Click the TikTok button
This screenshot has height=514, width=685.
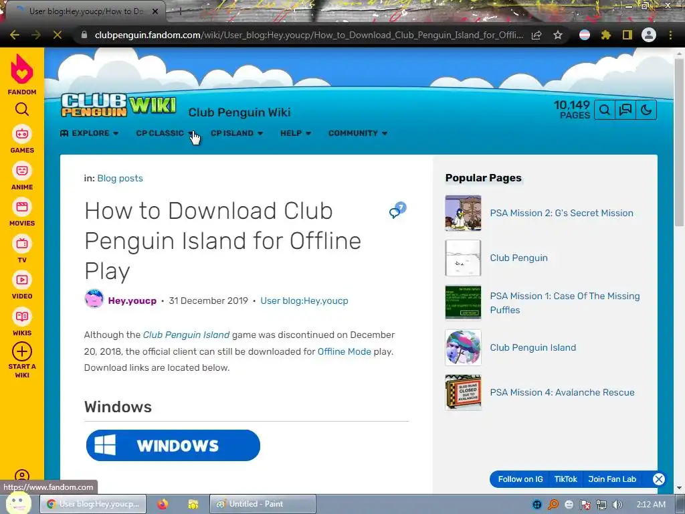(566, 479)
